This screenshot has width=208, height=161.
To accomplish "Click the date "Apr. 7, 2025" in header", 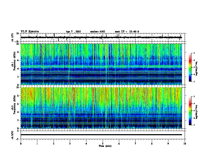I will (x=73, y=32).
